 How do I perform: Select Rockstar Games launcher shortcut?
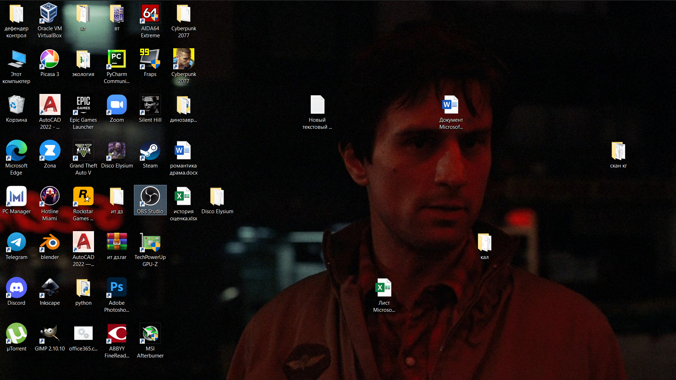[83, 203]
